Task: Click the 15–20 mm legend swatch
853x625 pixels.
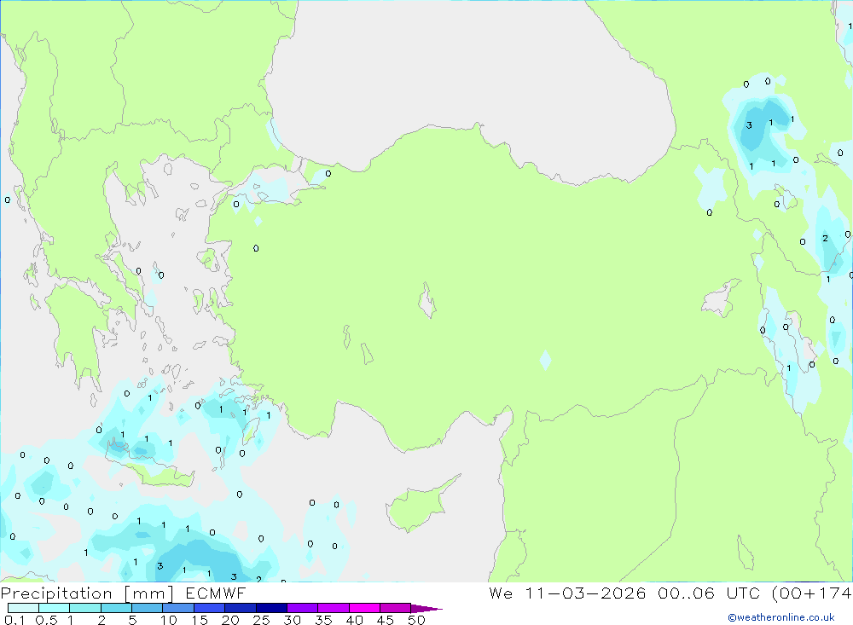Action: point(210,608)
